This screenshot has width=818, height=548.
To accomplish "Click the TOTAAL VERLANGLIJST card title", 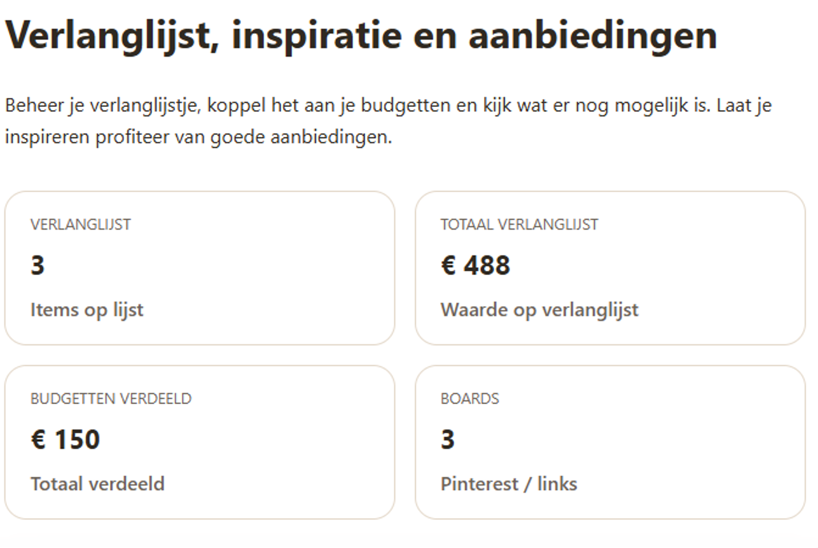I will coord(519,224).
